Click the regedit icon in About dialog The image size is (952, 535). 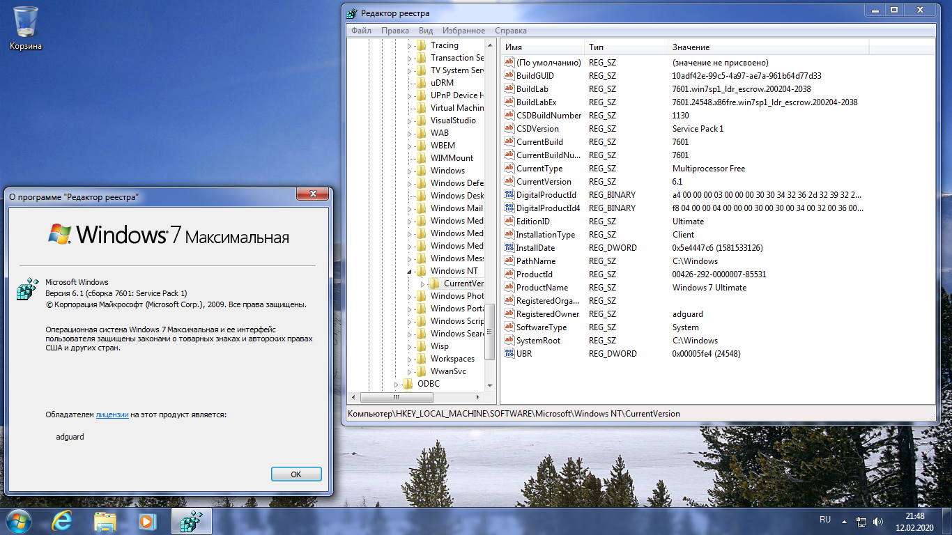click(27, 288)
